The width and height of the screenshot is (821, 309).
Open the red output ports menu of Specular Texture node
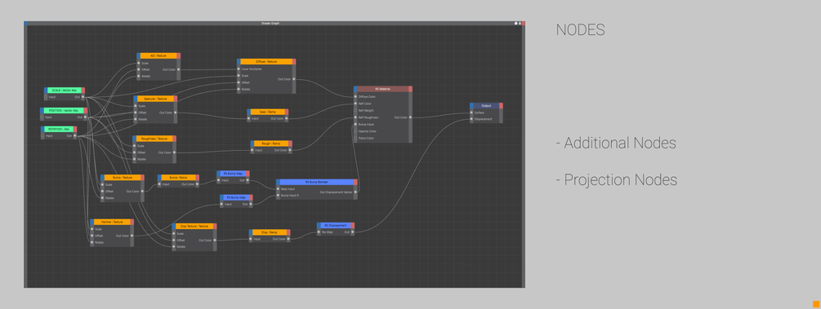point(176,99)
